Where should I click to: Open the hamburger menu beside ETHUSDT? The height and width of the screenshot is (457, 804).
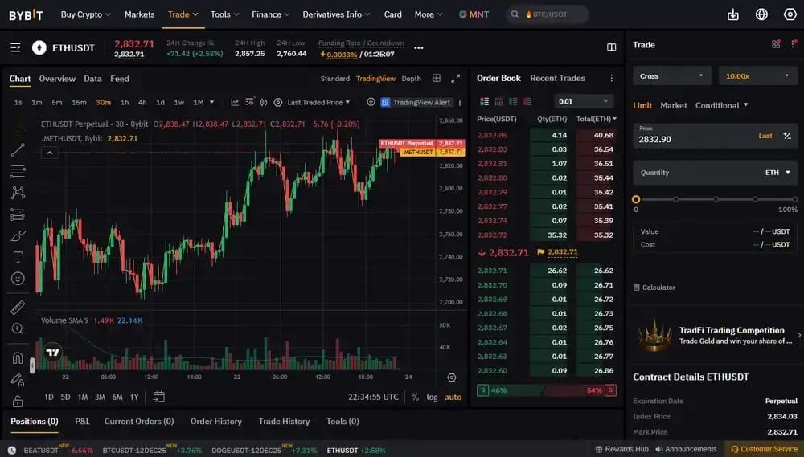tap(15, 47)
